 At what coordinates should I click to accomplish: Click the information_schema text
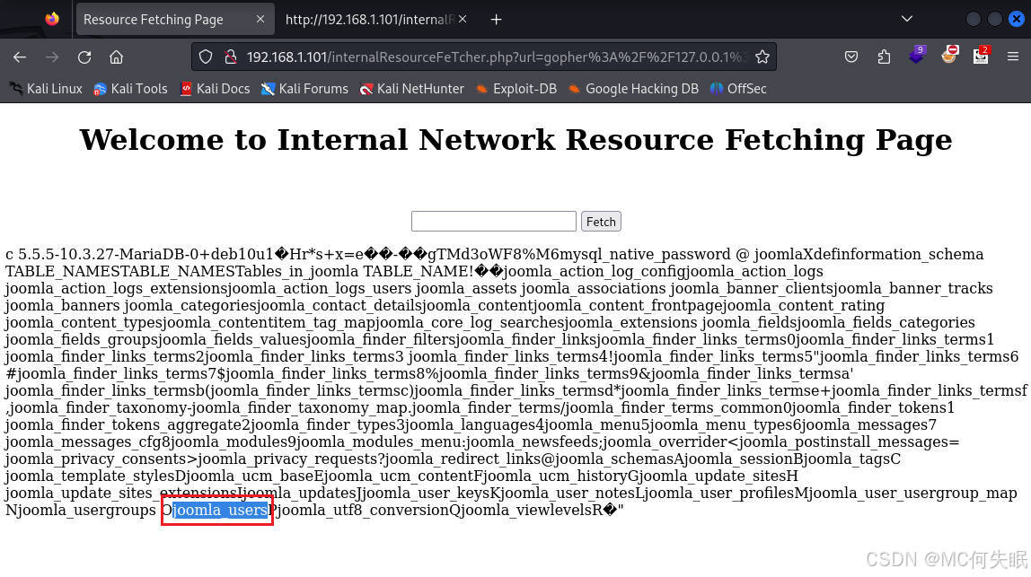click(920, 254)
